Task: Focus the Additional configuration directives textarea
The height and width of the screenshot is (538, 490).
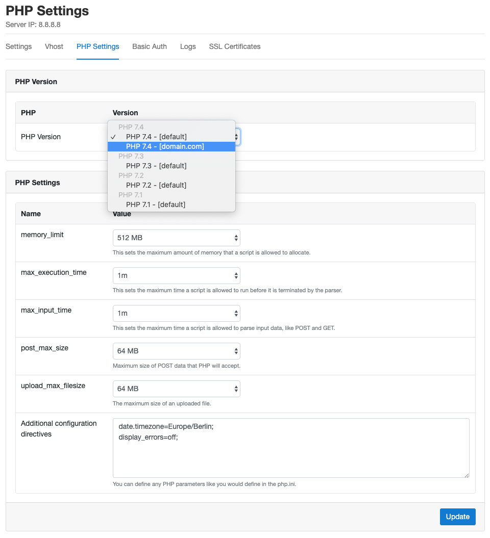Action: point(291,448)
